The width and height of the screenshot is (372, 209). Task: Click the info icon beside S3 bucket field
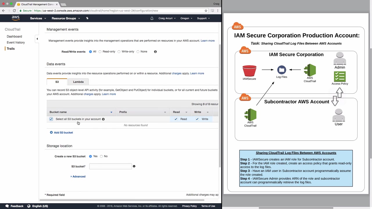point(134,166)
